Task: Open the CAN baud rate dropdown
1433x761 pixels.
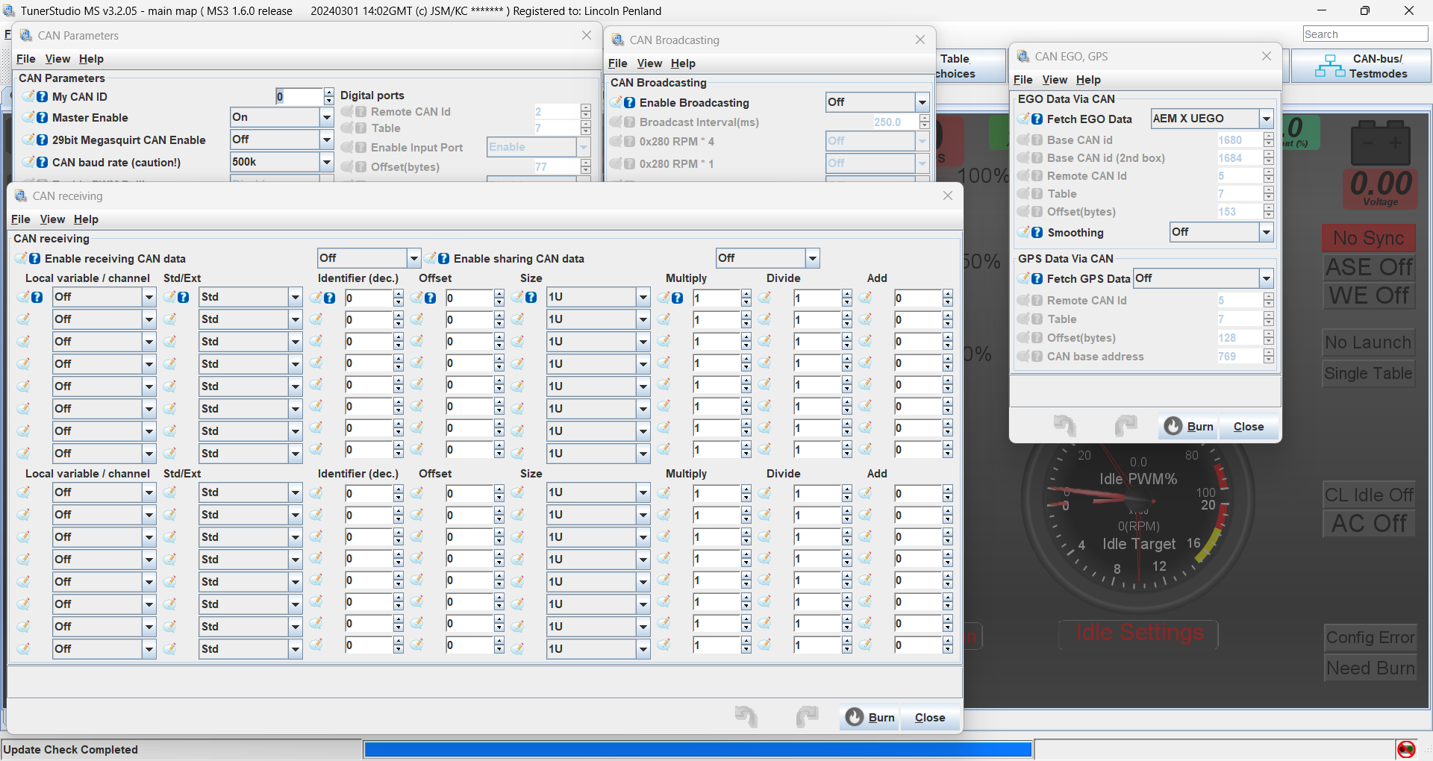Action: [326, 163]
